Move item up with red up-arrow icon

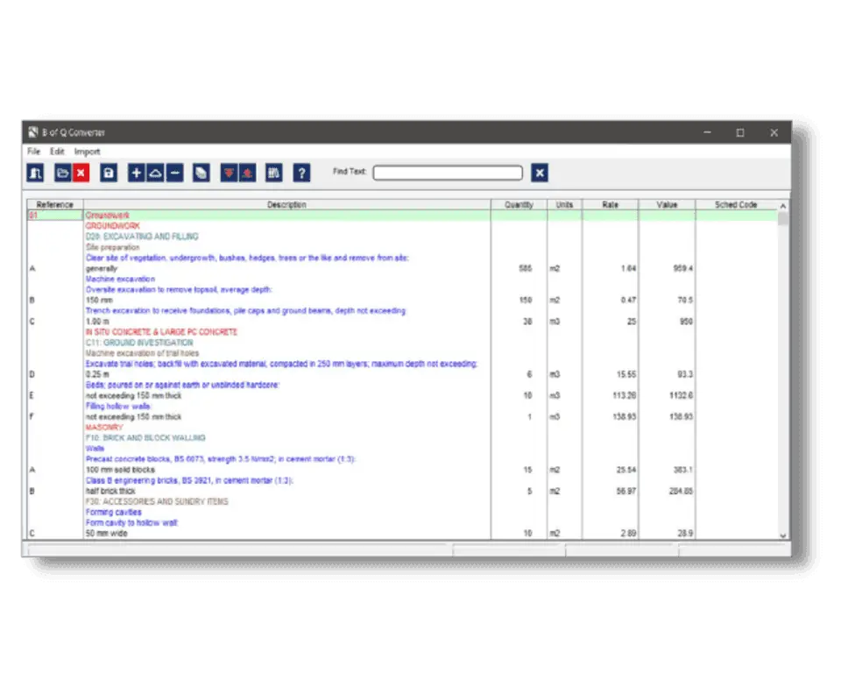[x=247, y=173]
